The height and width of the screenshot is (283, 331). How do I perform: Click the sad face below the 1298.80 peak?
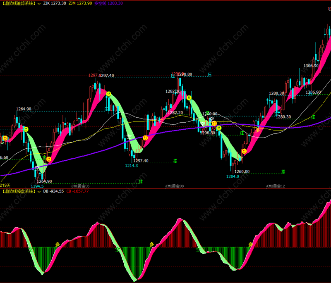click(x=189, y=98)
